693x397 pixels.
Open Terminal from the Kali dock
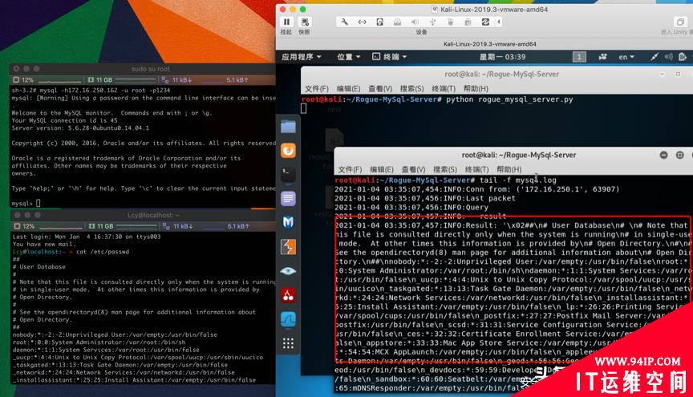[288, 174]
